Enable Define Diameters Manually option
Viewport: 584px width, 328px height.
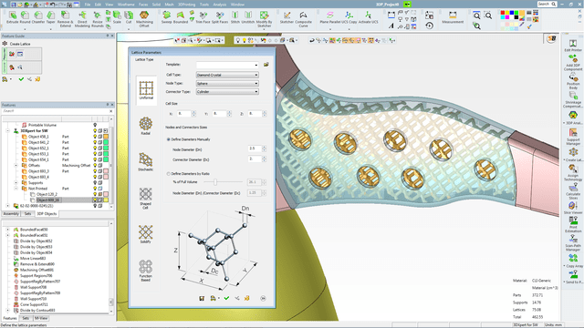(x=168, y=139)
